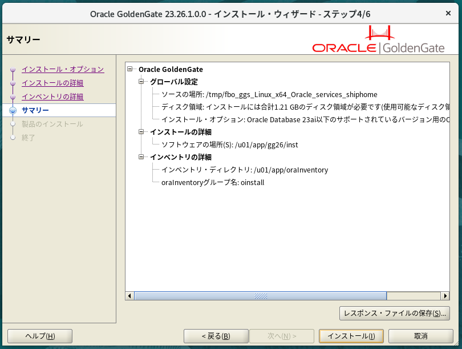Select the ソースの場所 tree entry
This screenshot has width=462, height=349.
[269, 94]
